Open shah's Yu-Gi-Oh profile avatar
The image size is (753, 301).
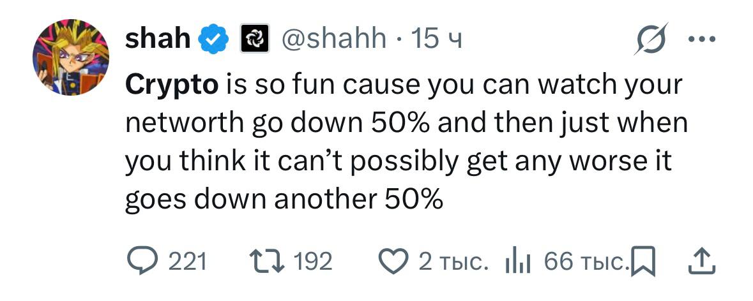pos(72,57)
